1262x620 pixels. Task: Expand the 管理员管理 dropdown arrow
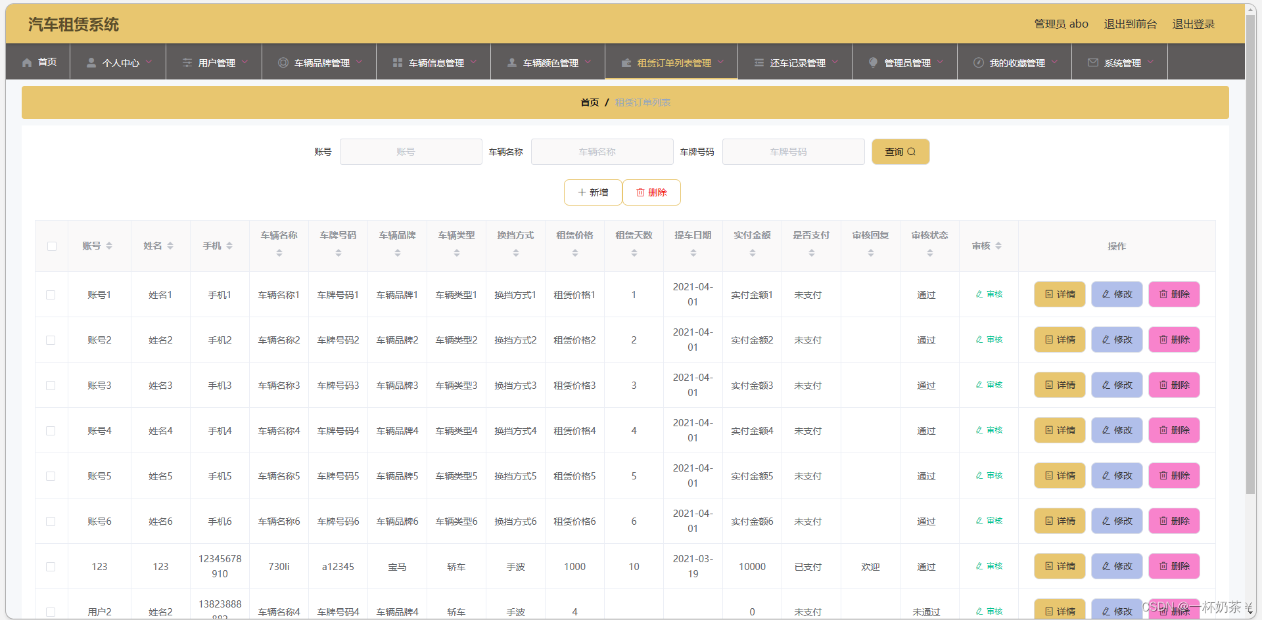coord(941,62)
